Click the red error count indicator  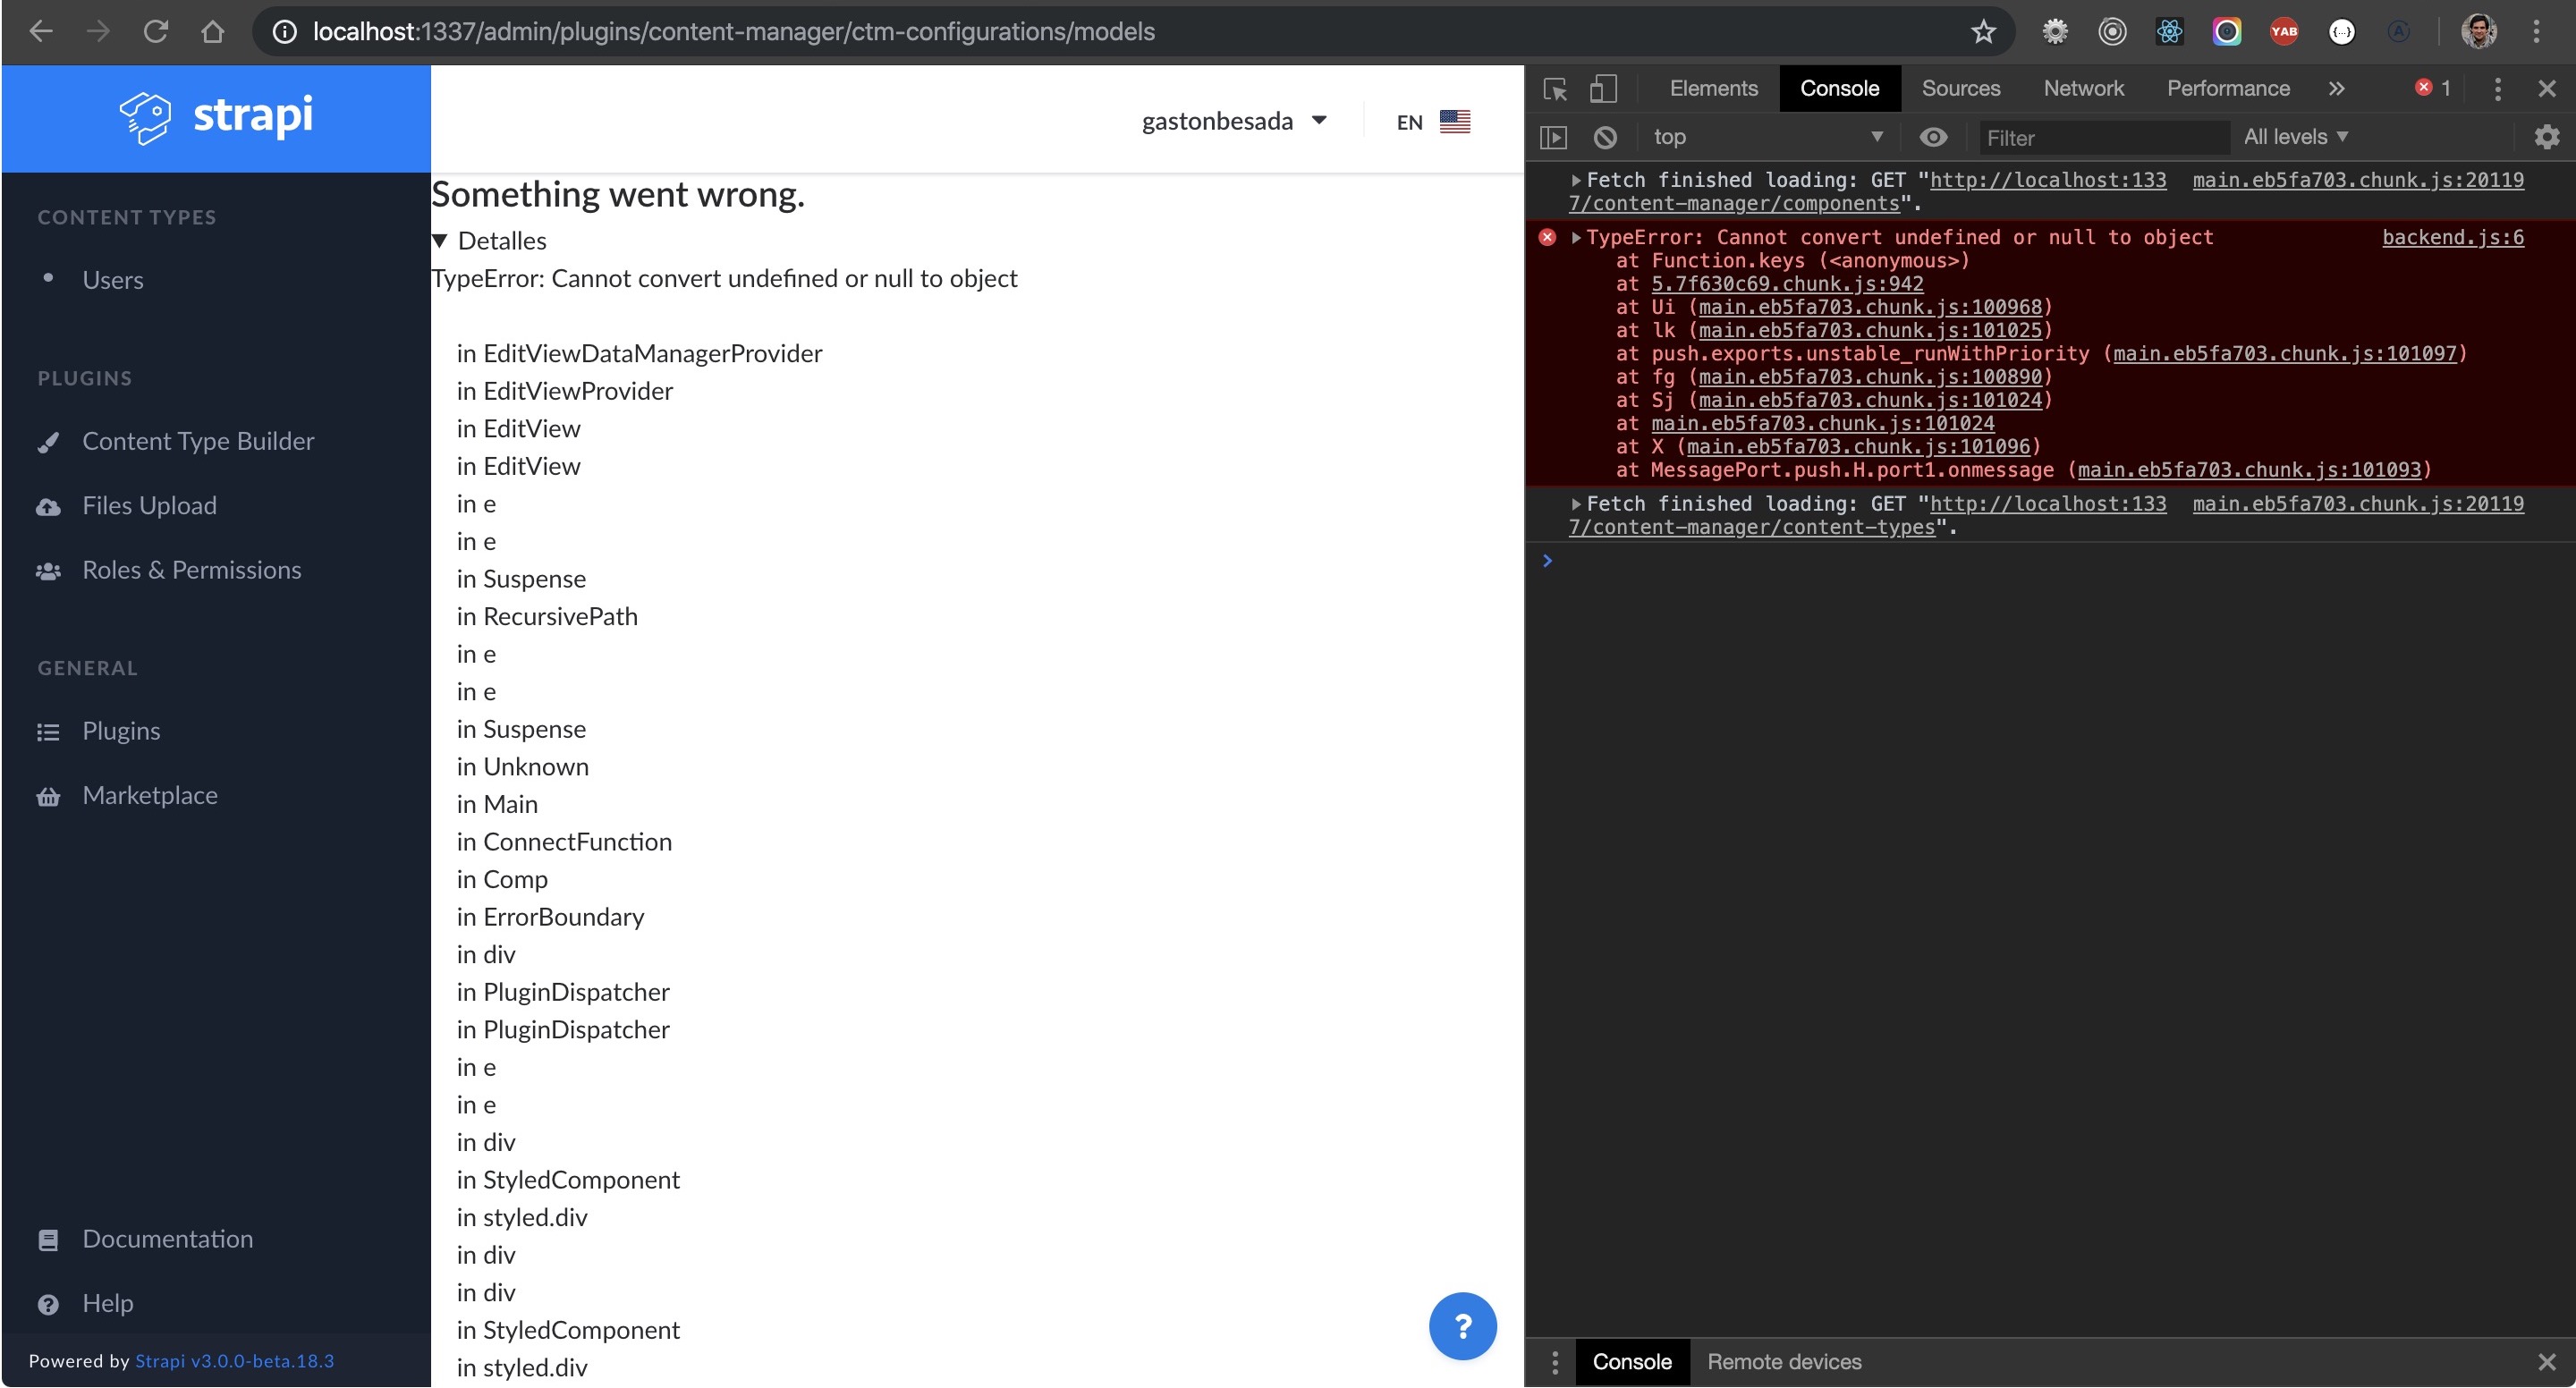click(2433, 88)
